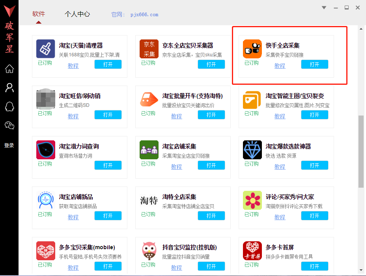
Task: Click the 淘宝店铺采集 green icon
Action: point(149,150)
